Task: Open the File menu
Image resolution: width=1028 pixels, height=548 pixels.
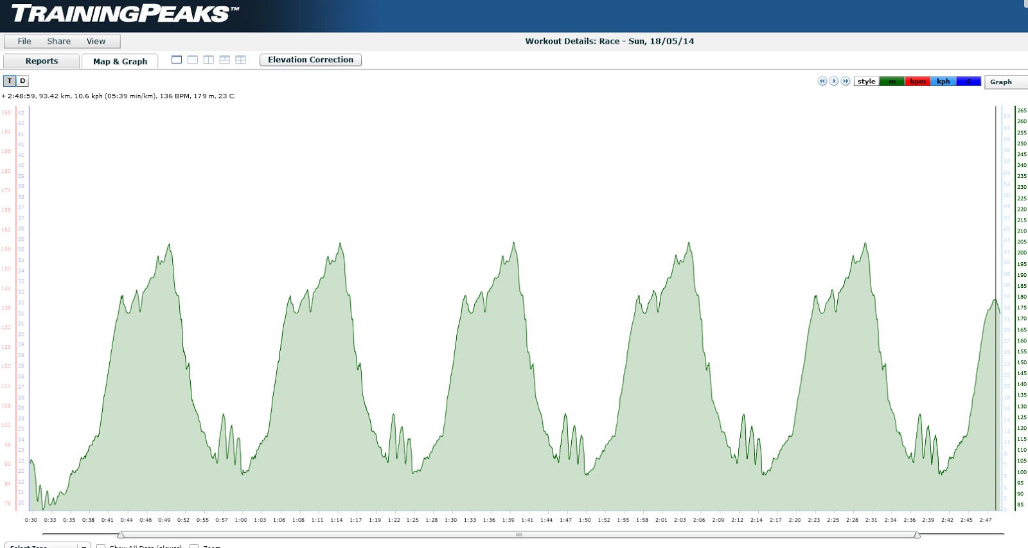Action: coord(24,41)
